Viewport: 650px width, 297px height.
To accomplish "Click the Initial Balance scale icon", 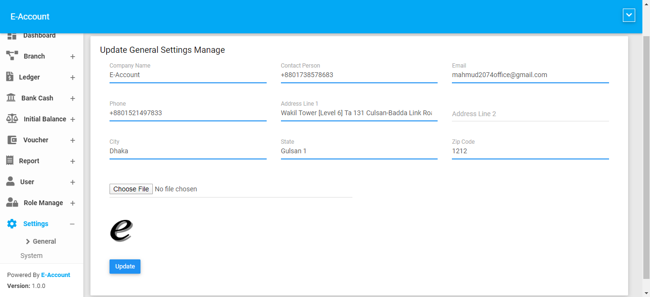I will 12,119.
